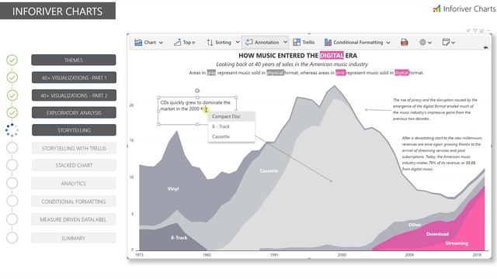
Task: Click the piracy annotation note text
Action: tap(435, 109)
